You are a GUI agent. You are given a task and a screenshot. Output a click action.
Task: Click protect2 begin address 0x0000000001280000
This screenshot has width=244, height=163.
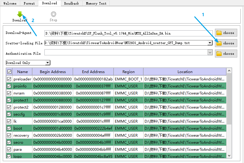click(52, 107)
